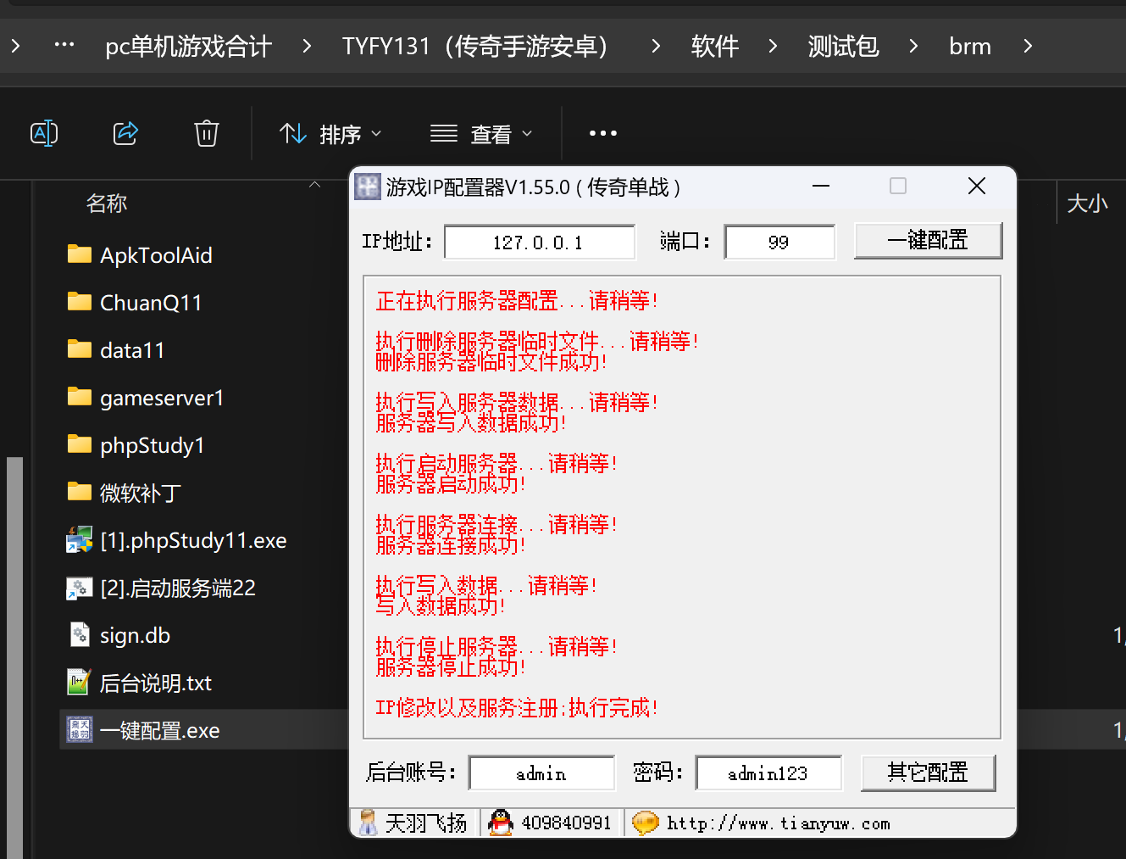This screenshot has width=1126, height=859.
Task: Click the trash delete icon
Action: tap(207, 133)
